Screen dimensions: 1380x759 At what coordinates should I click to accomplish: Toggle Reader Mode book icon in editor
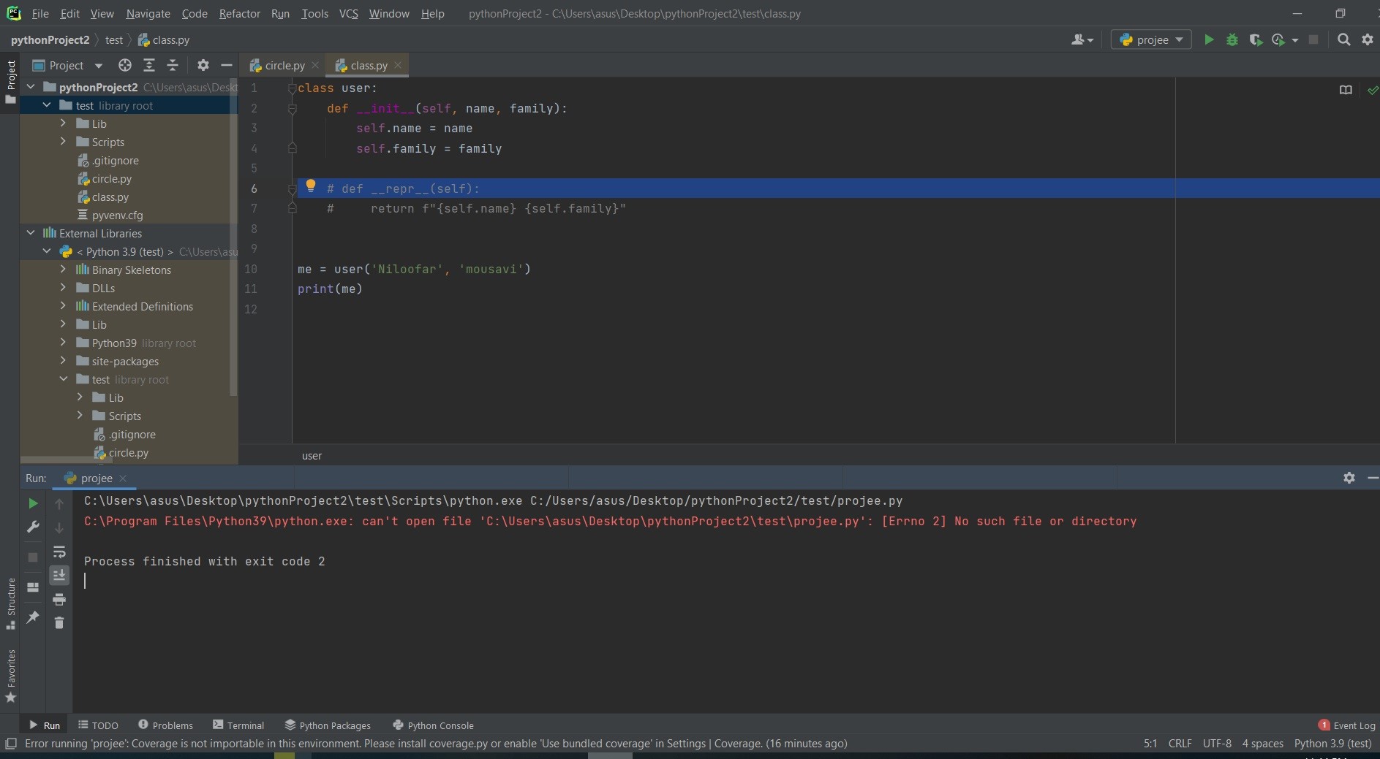point(1346,90)
